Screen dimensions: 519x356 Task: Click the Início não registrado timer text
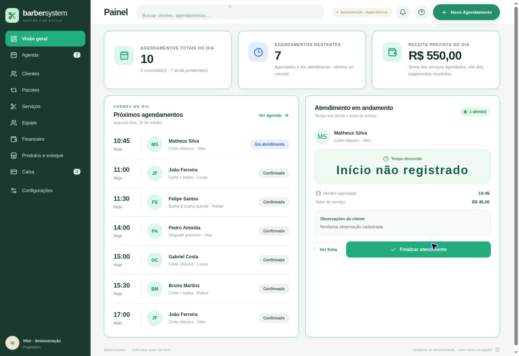[x=402, y=170]
